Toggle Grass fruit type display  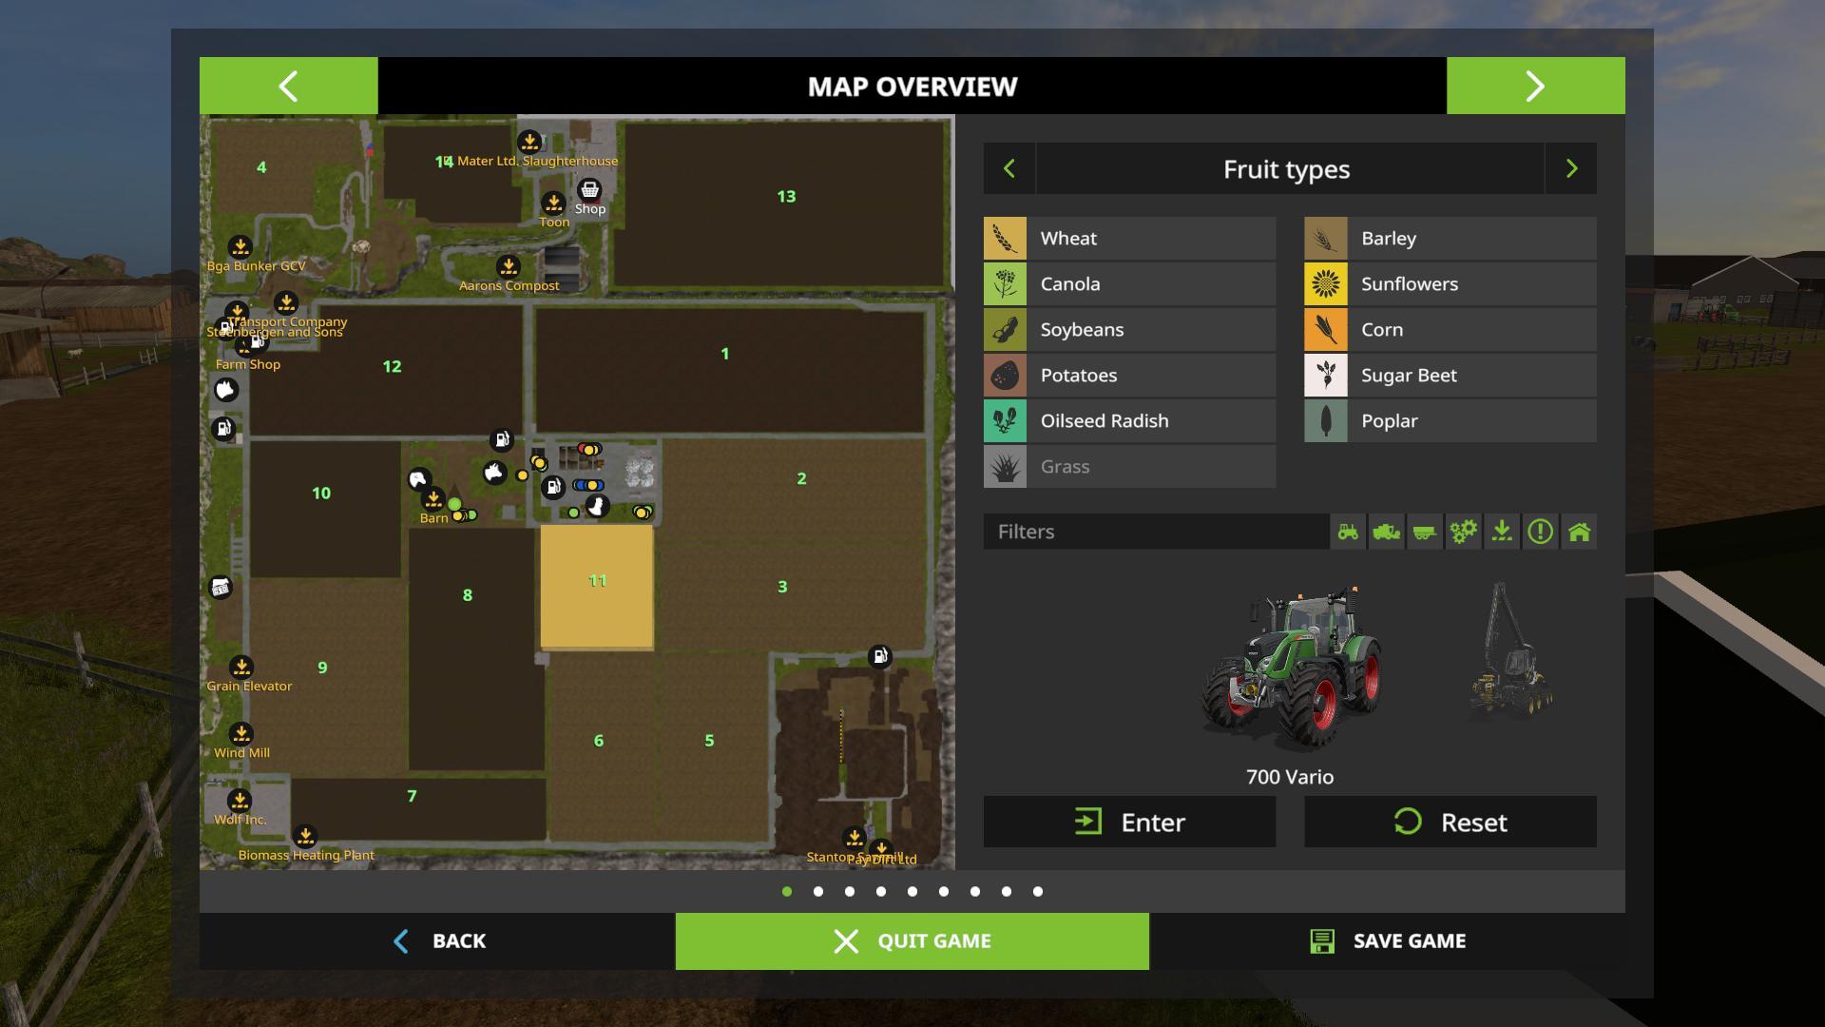(x=1129, y=467)
